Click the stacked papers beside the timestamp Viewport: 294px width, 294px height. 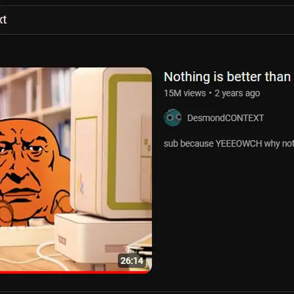[x=141, y=246]
